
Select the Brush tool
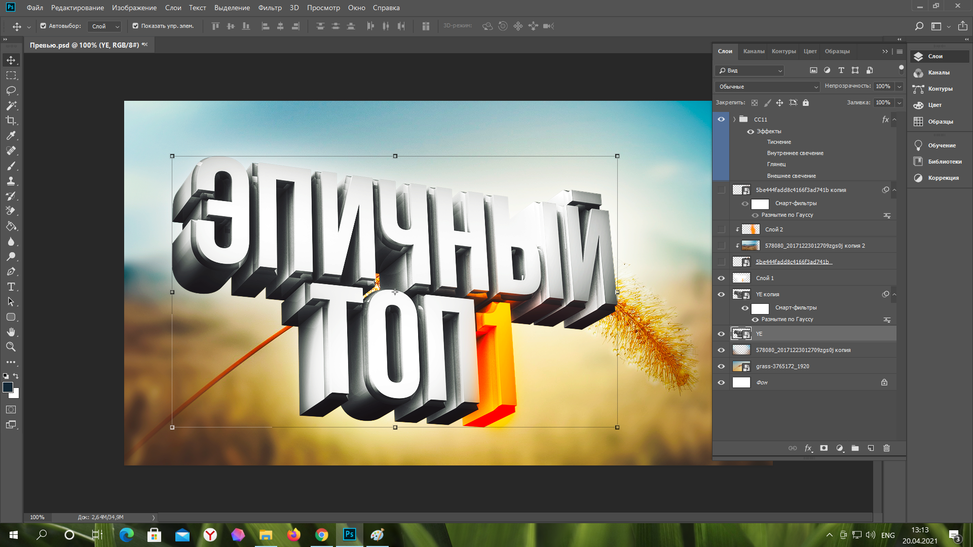click(11, 166)
